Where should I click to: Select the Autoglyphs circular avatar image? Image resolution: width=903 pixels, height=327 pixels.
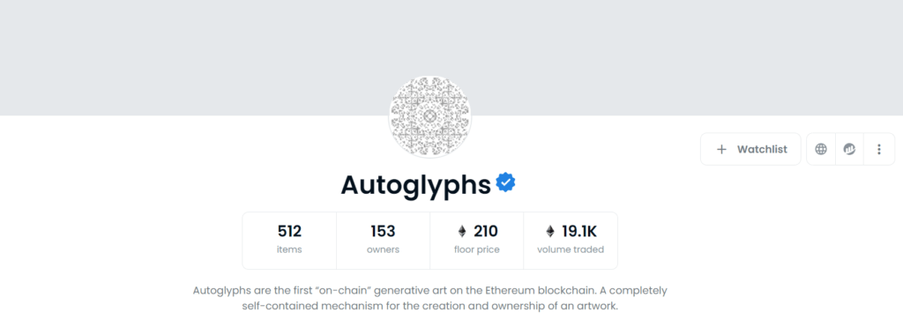pos(429,116)
